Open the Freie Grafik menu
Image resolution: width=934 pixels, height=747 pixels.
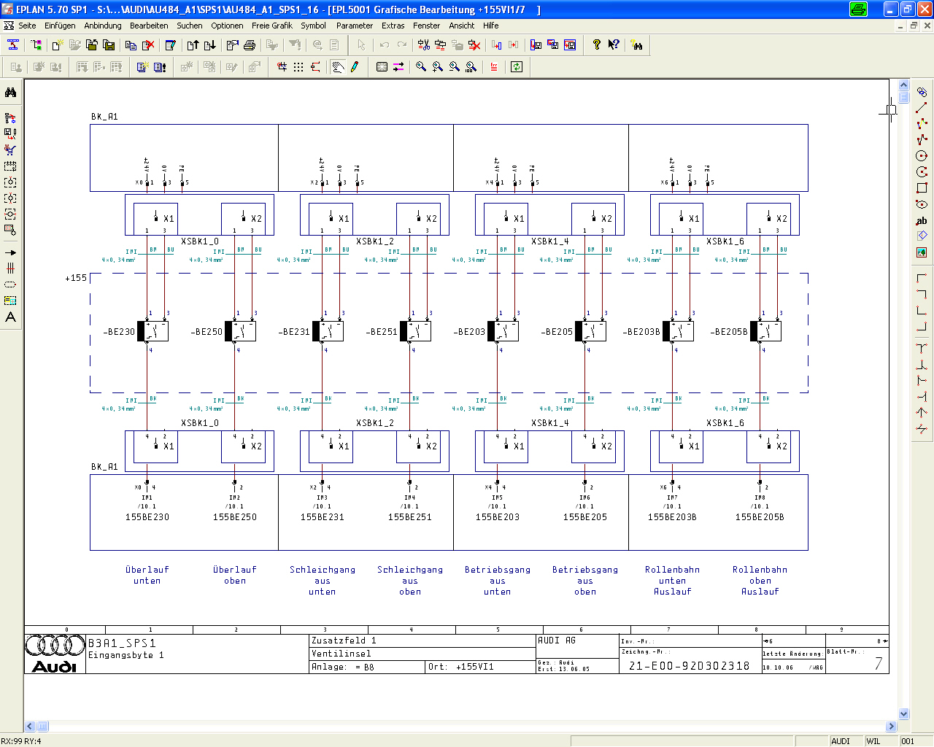[271, 26]
